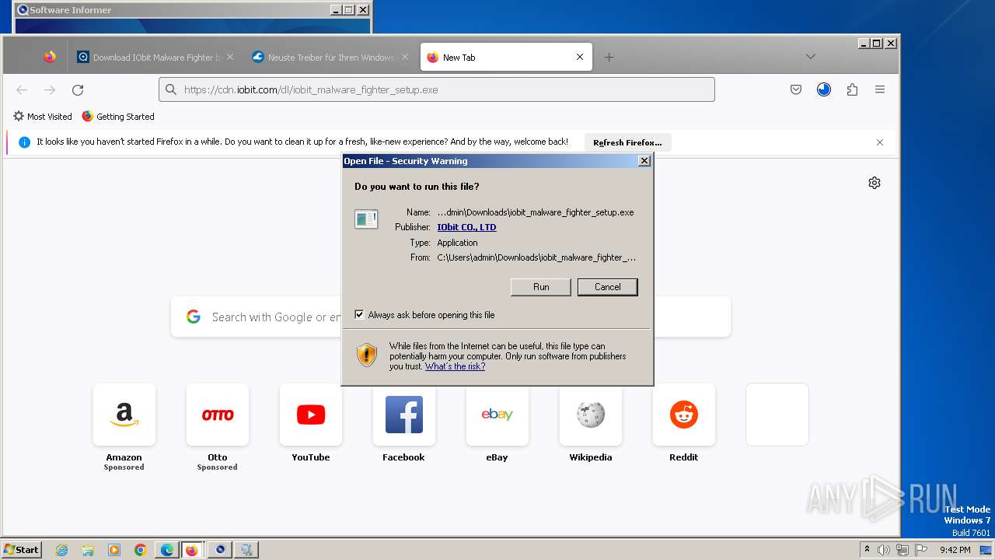Click the shield warning icon in dialog

[x=367, y=355]
